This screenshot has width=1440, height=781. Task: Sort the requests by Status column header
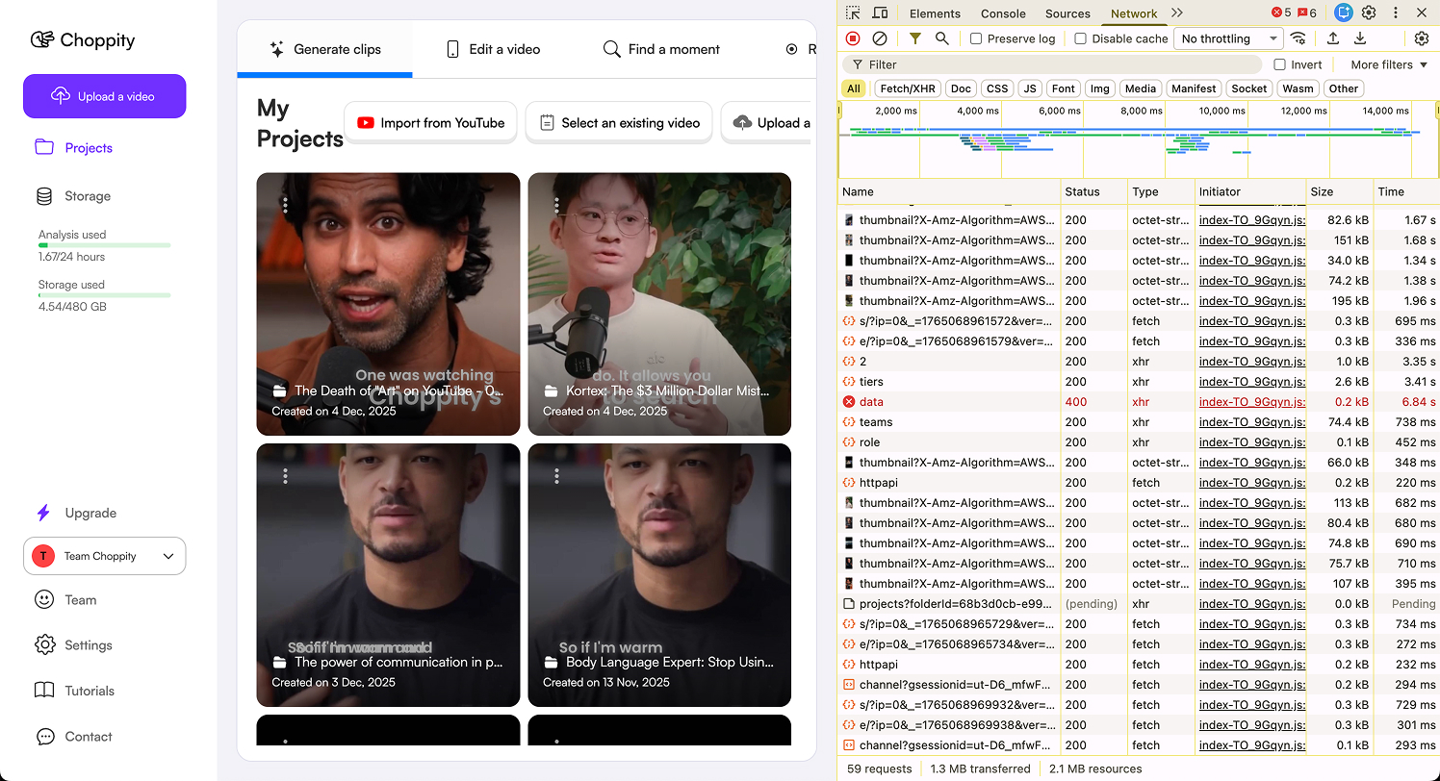(x=1093, y=191)
